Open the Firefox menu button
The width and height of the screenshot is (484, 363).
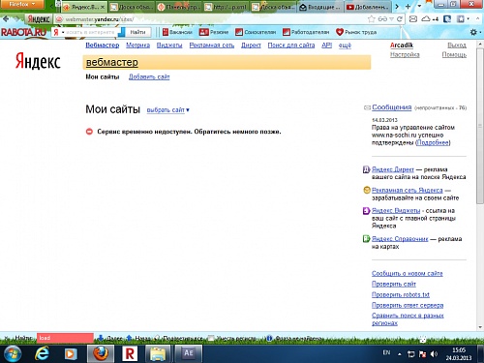tap(22, 5)
